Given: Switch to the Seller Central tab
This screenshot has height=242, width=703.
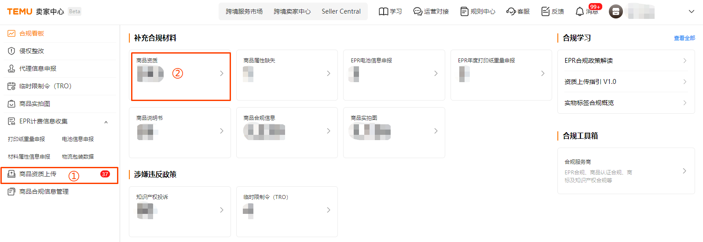Looking at the screenshot, I should click(341, 11).
